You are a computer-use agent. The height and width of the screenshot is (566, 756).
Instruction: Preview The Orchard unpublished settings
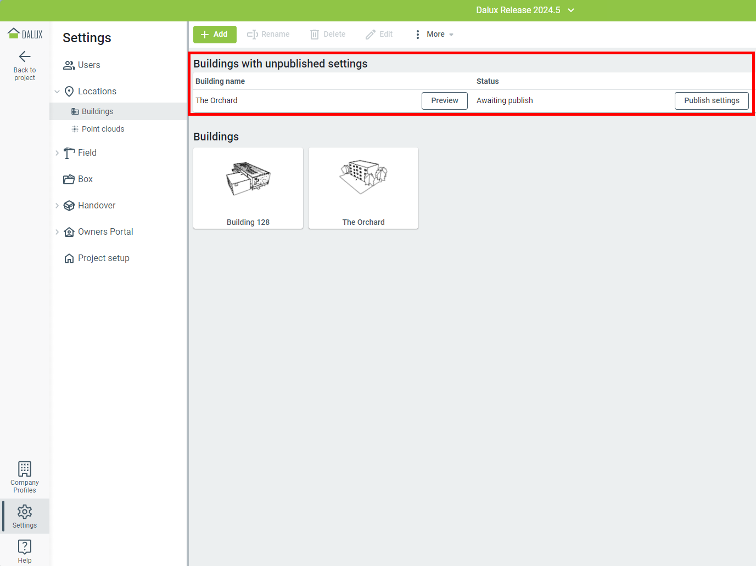(444, 101)
